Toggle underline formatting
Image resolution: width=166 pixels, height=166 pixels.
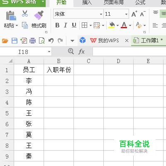click(x=74, y=25)
